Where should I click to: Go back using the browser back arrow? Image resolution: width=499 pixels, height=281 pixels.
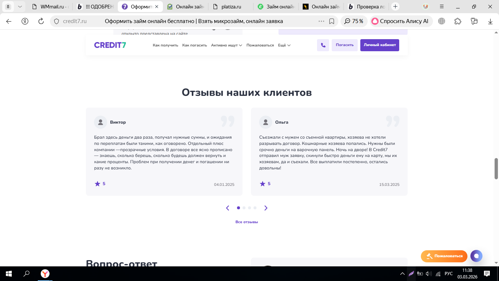click(x=9, y=21)
